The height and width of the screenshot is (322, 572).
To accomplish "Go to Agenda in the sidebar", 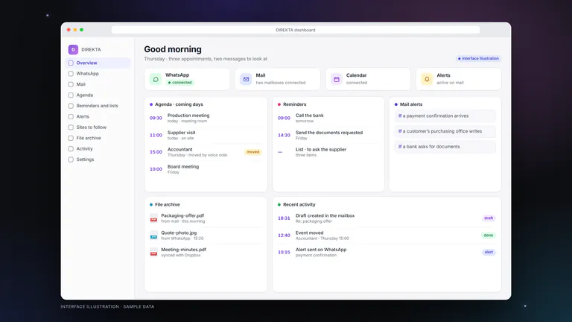I will (x=98, y=95).
